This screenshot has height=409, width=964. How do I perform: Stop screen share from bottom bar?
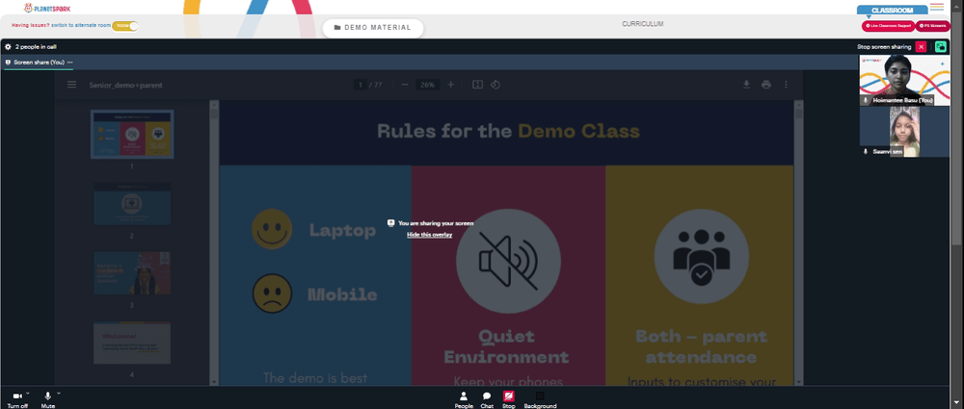click(x=508, y=400)
